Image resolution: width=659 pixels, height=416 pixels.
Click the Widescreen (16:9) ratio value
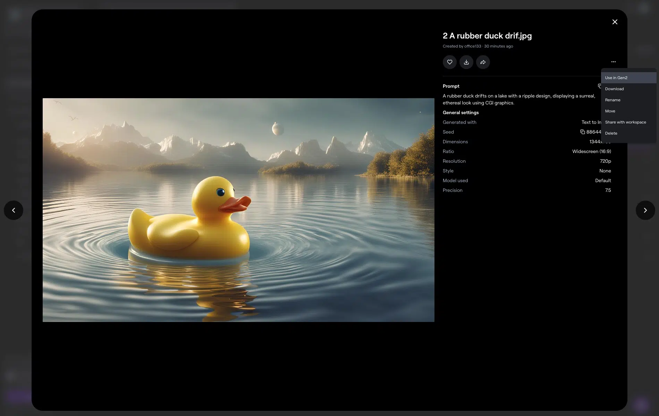click(x=591, y=151)
